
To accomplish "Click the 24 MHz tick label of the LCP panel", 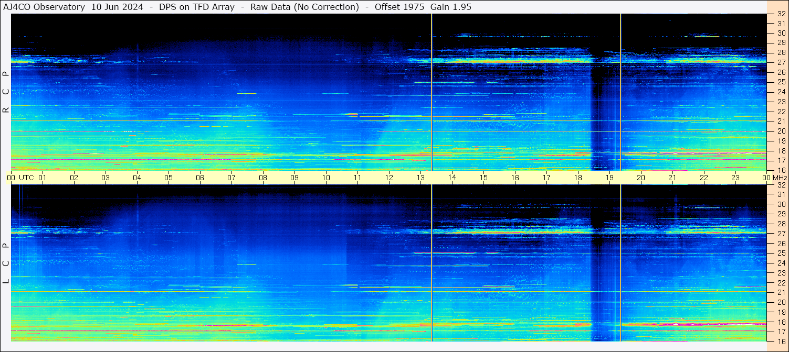I will click(781, 263).
